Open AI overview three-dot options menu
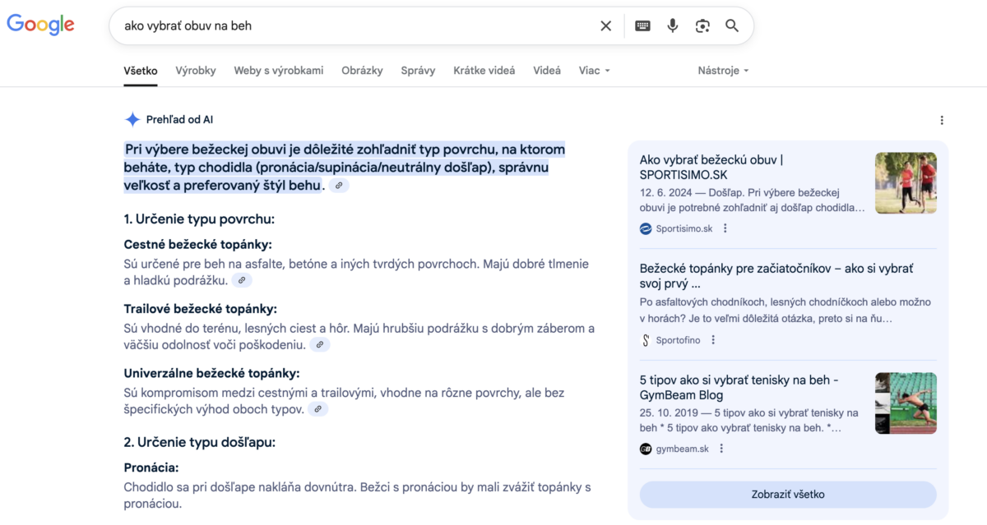 pos(942,121)
